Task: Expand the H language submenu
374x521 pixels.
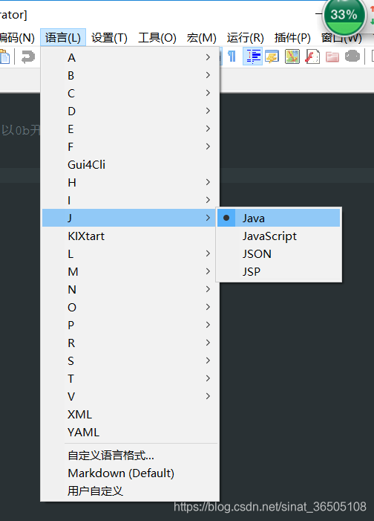Action: [x=130, y=182]
